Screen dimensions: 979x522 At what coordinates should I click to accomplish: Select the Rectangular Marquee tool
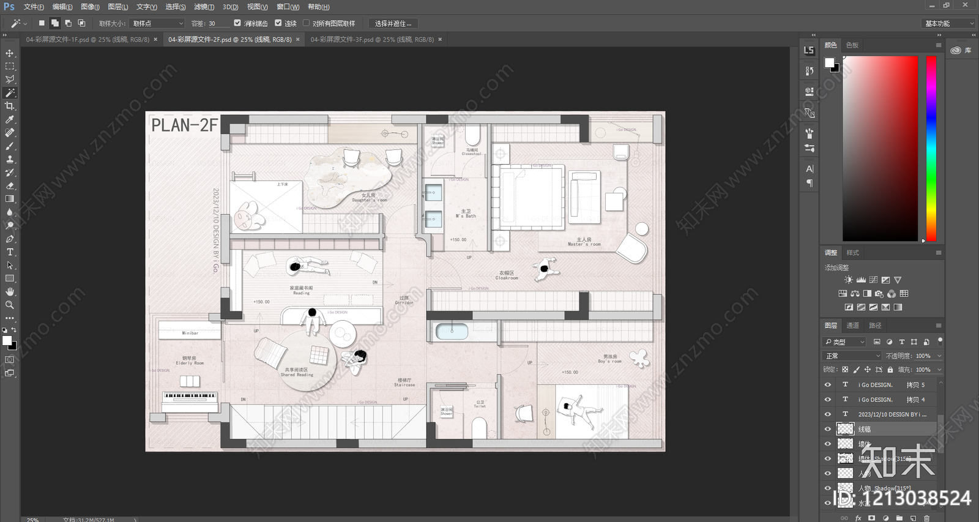[10, 66]
